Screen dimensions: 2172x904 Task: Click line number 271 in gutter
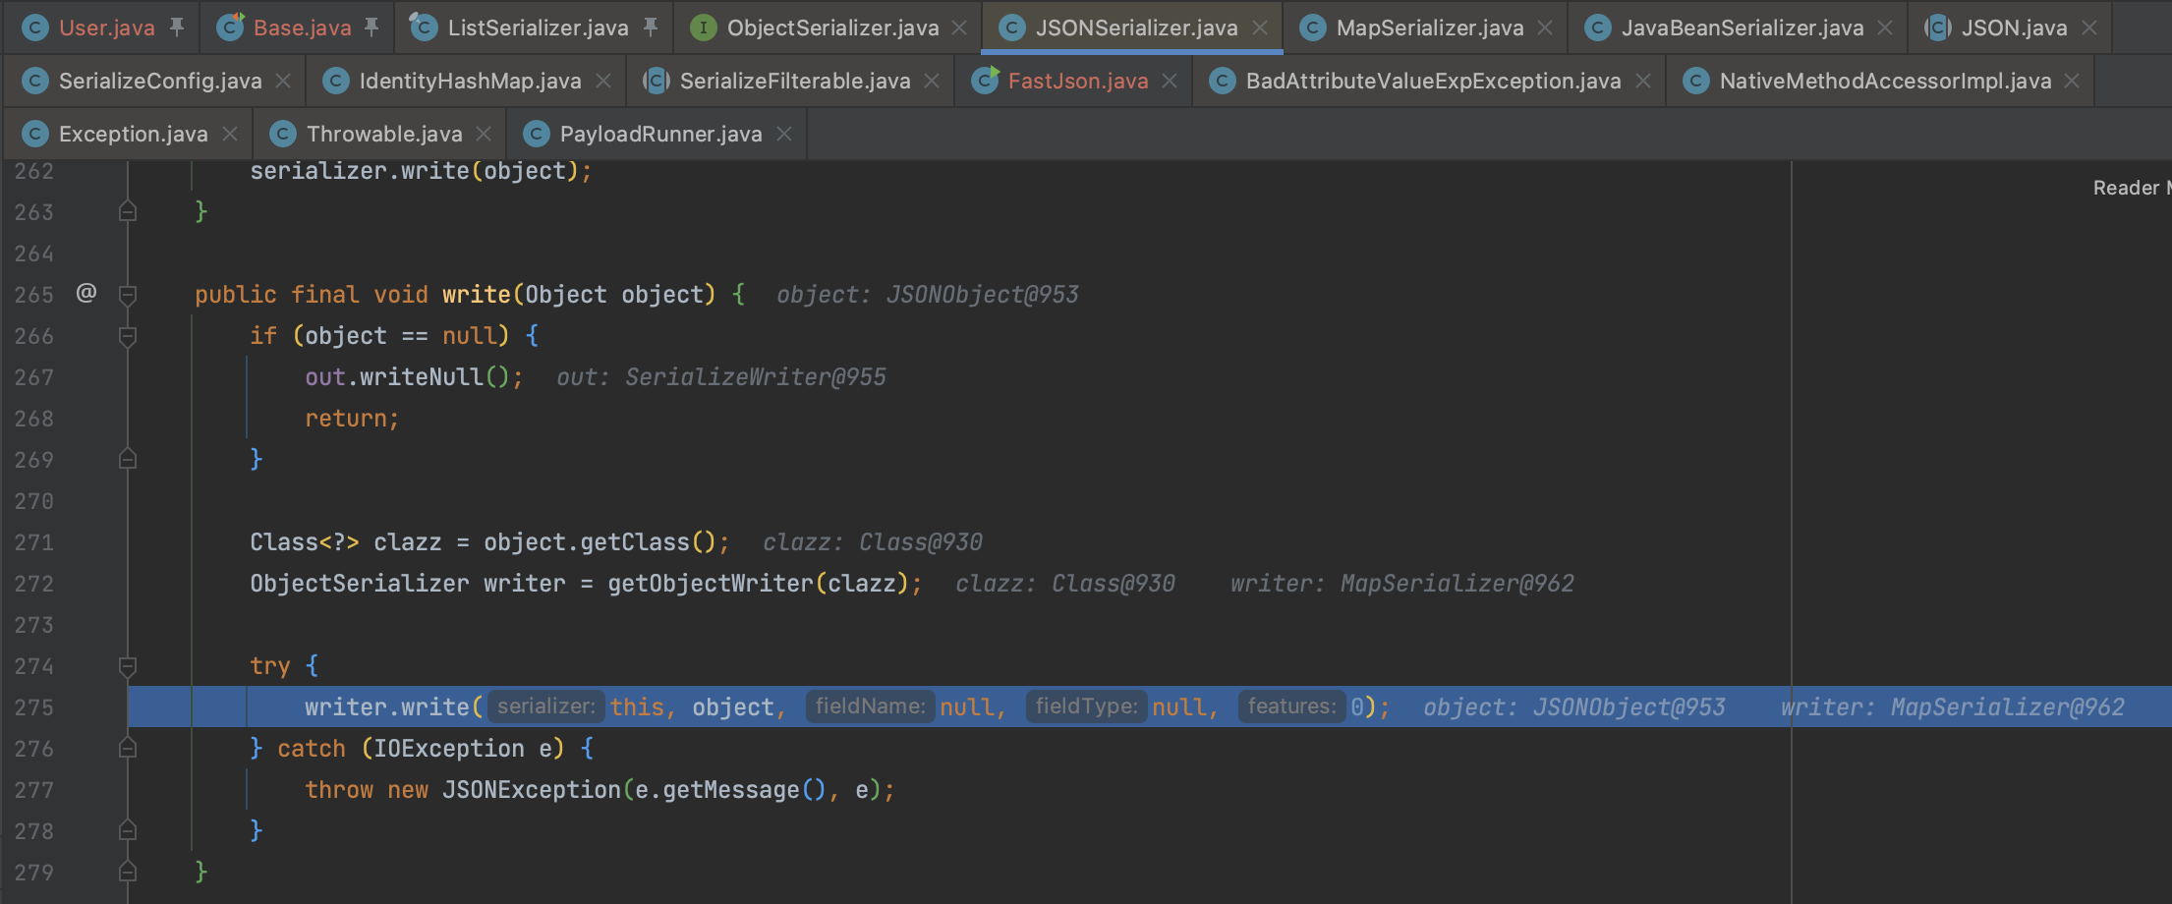[34, 542]
